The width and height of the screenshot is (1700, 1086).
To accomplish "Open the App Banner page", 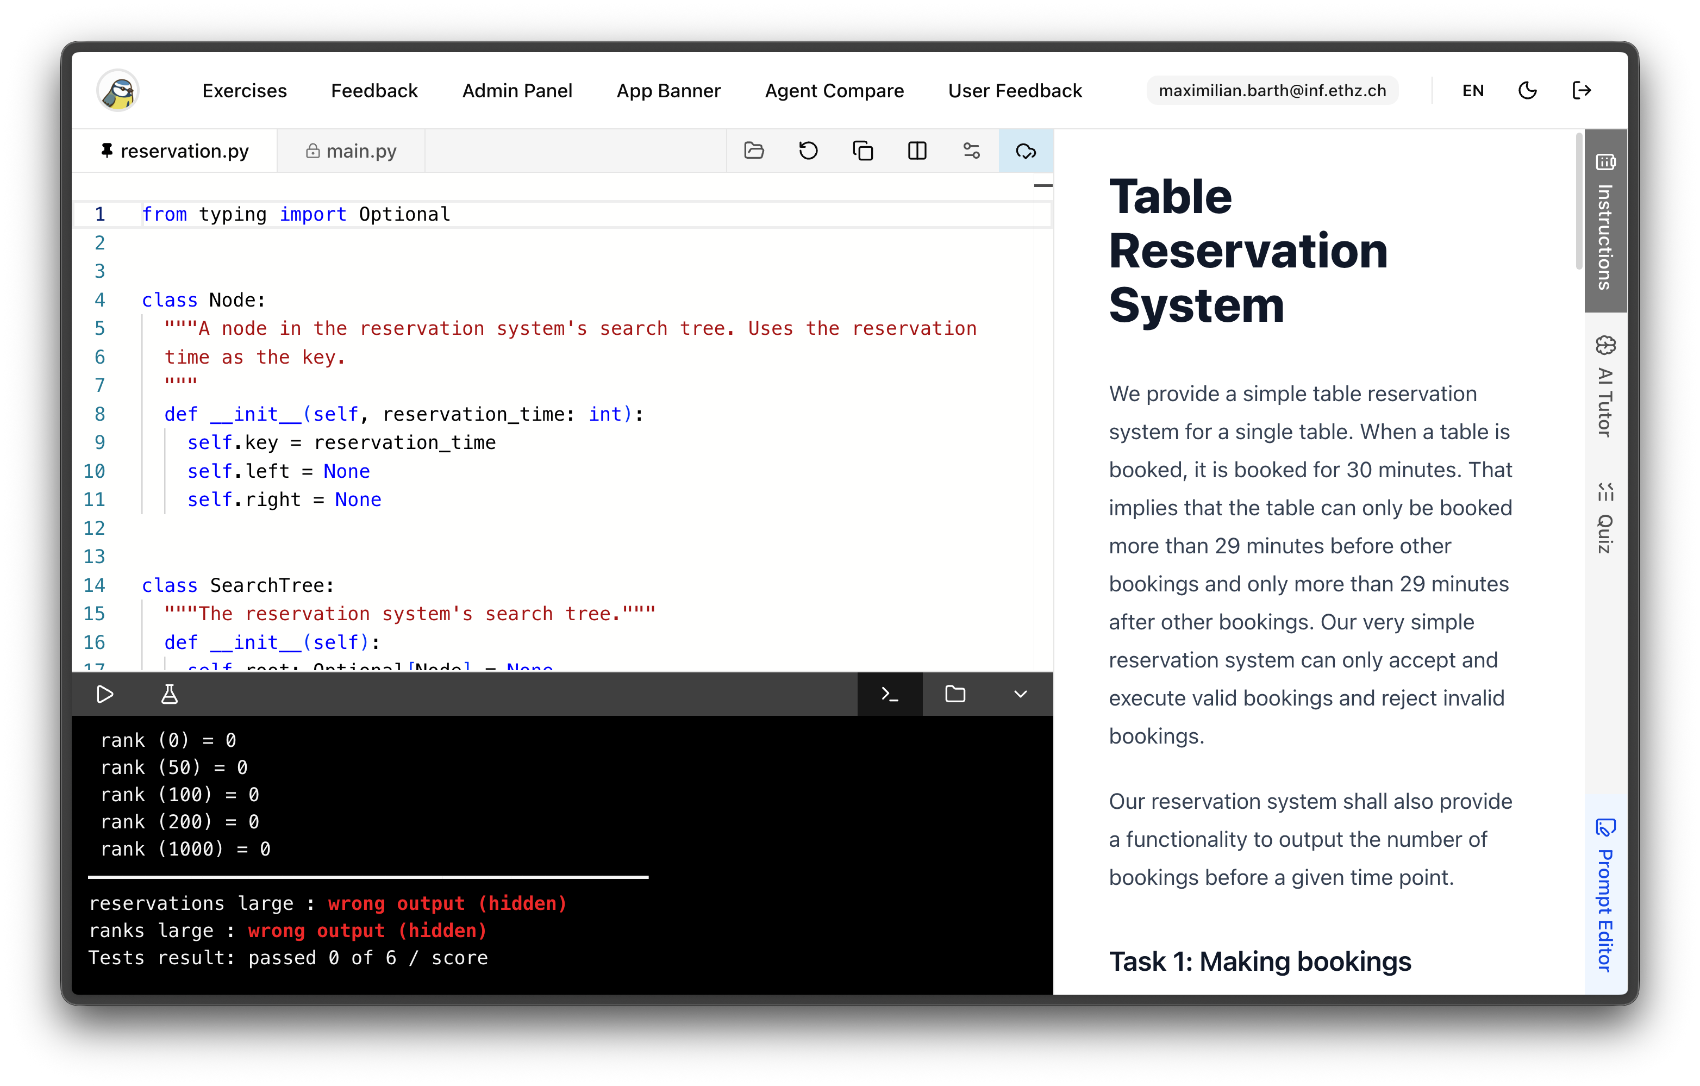I will (x=668, y=90).
